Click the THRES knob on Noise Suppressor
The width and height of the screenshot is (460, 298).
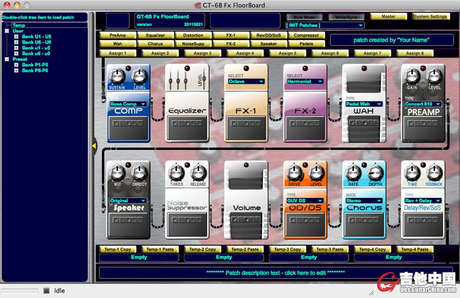pyautogui.click(x=176, y=173)
